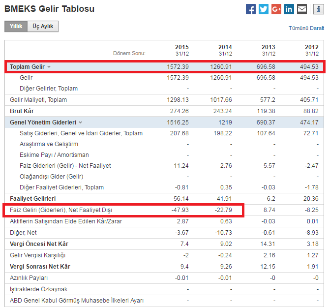Click the Diğer, Net row label

coord(23,233)
